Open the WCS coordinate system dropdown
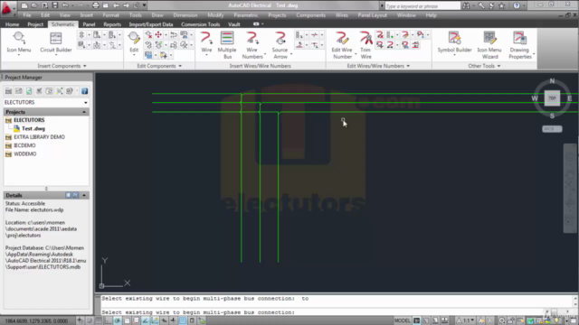 552,129
